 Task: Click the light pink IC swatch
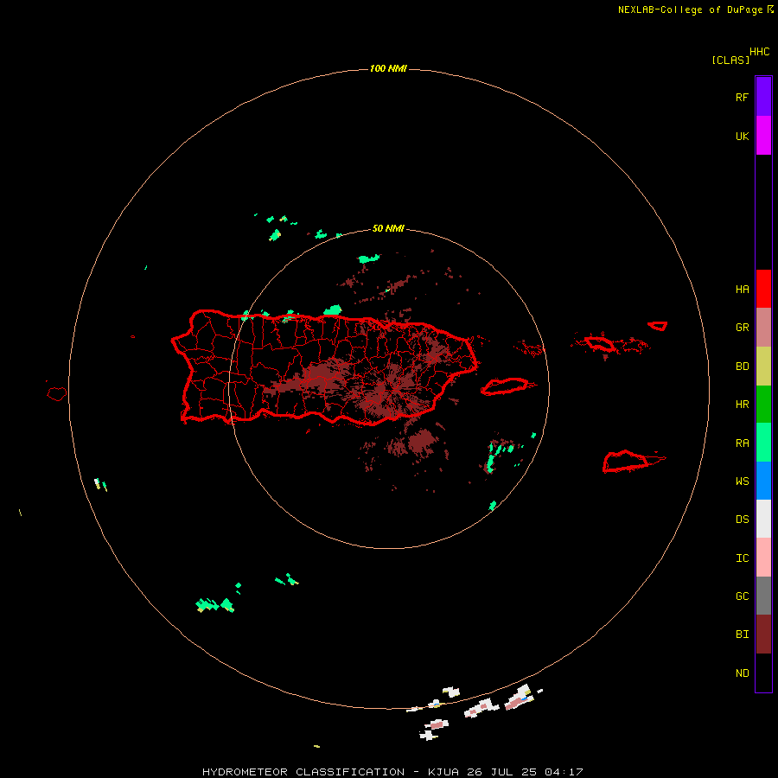(x=763, y=558)
